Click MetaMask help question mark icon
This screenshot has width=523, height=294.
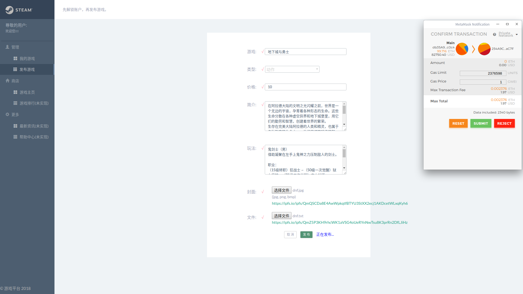(x=494, y=35)
